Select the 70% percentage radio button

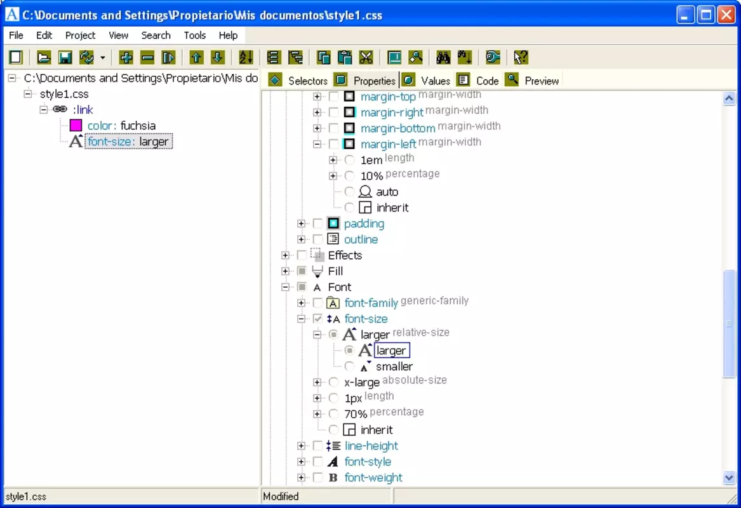pos(333,414)
